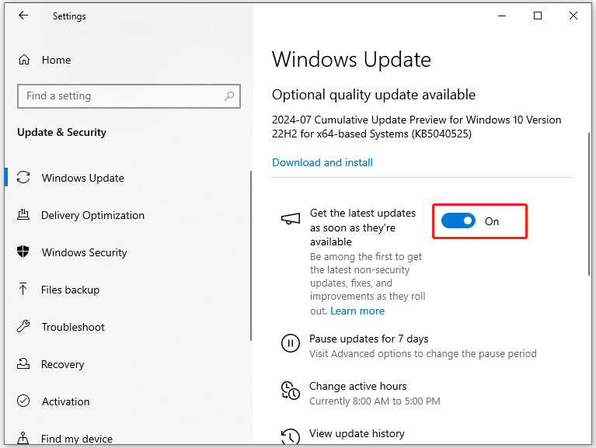Click the Windows Update sync icon
This screenshot has height=448, width=596.
(24, 178)
